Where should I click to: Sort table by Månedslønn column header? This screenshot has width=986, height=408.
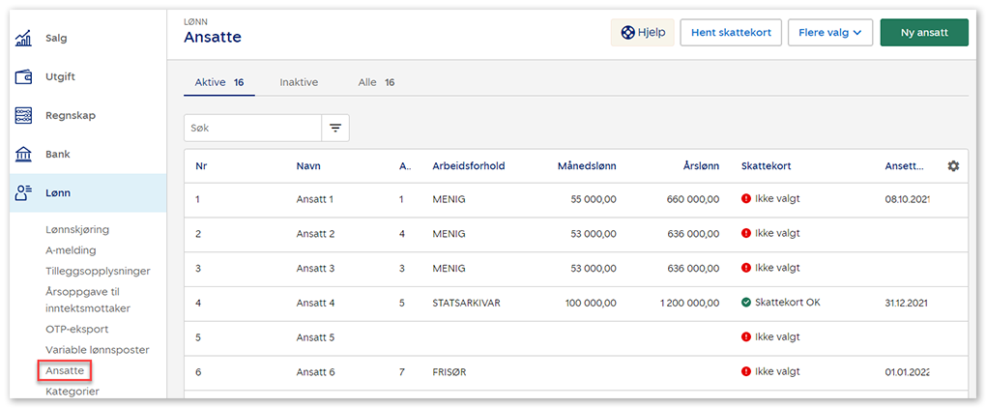click(x=587, y=166)
